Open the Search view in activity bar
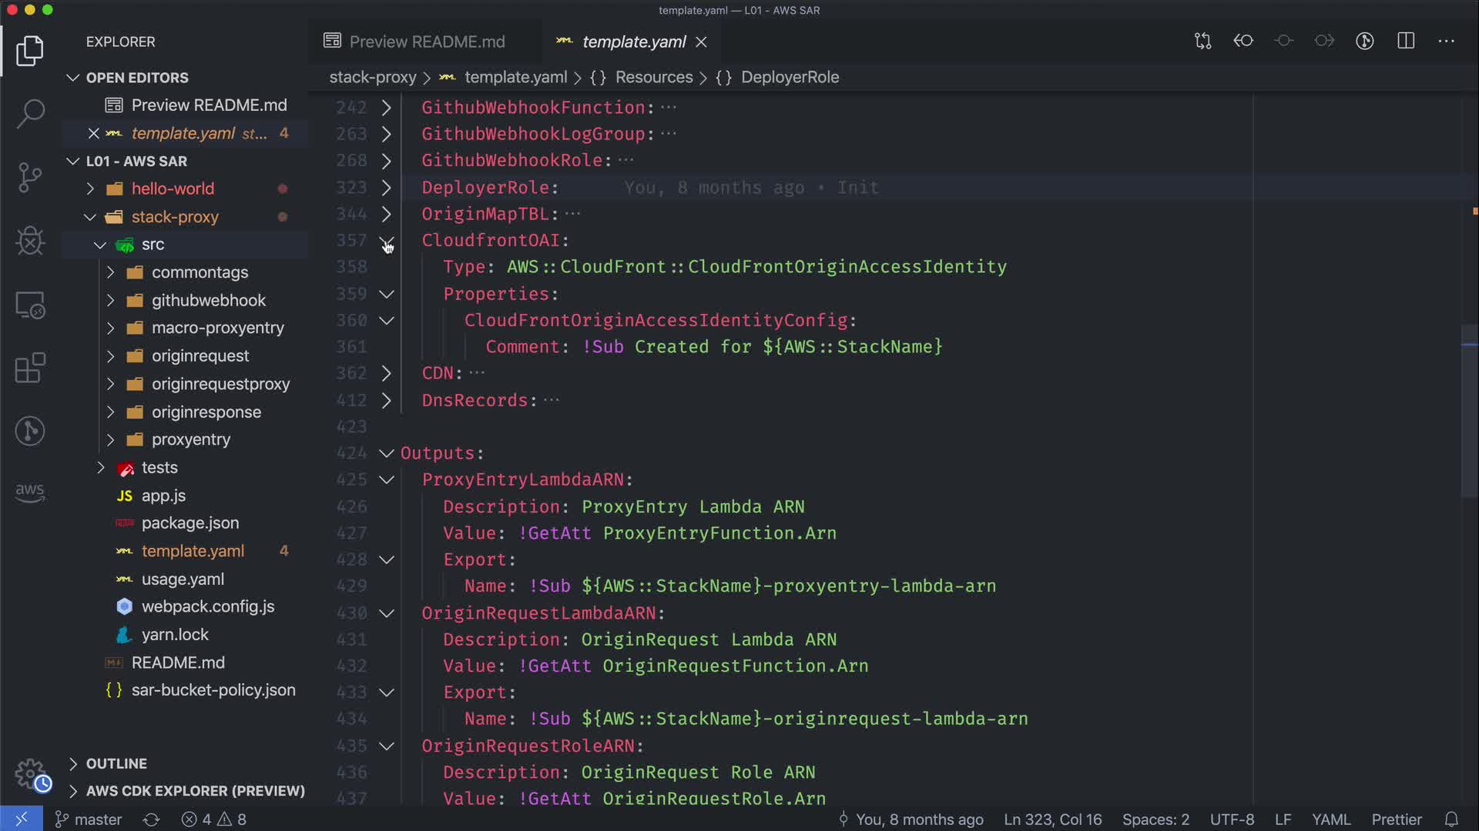Viewport: 1479px width, 831px height. click(30, 114)
